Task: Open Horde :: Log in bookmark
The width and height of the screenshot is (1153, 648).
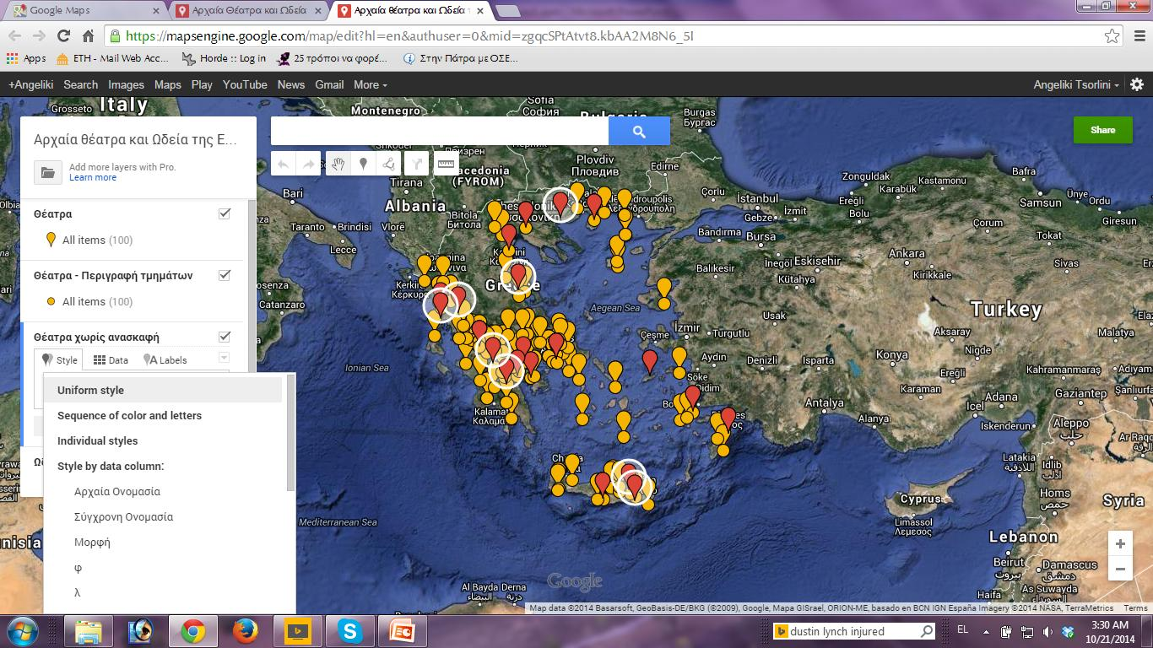Action: (224, 58)
